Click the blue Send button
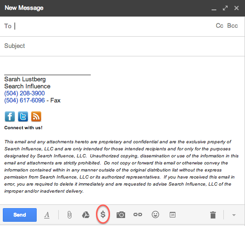245x226 pixels. pyautogui.click(x=20, y=215)
